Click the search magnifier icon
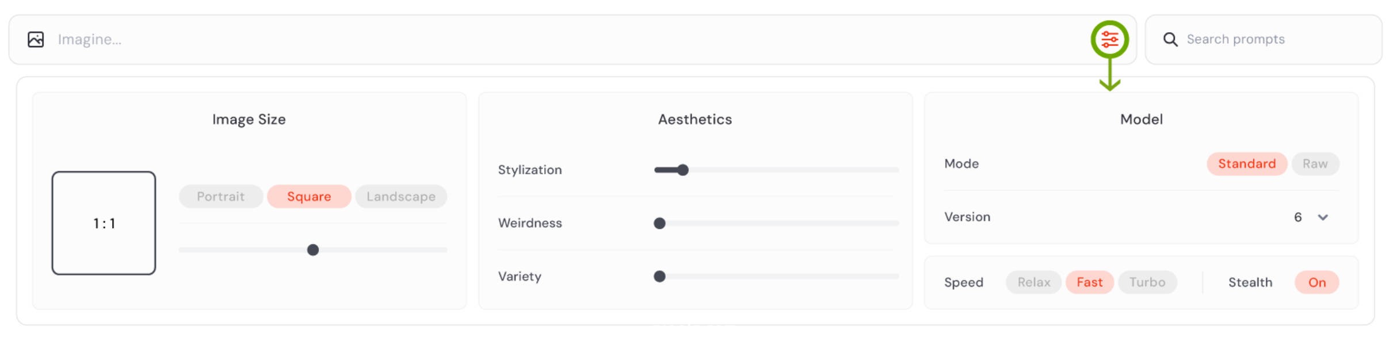Viewport: 1389px width, 345px height. click(x=1170, y=39)
